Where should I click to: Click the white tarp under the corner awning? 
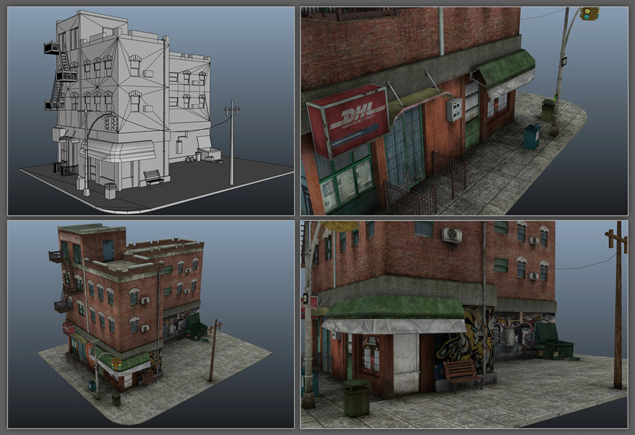pos(391,326)
